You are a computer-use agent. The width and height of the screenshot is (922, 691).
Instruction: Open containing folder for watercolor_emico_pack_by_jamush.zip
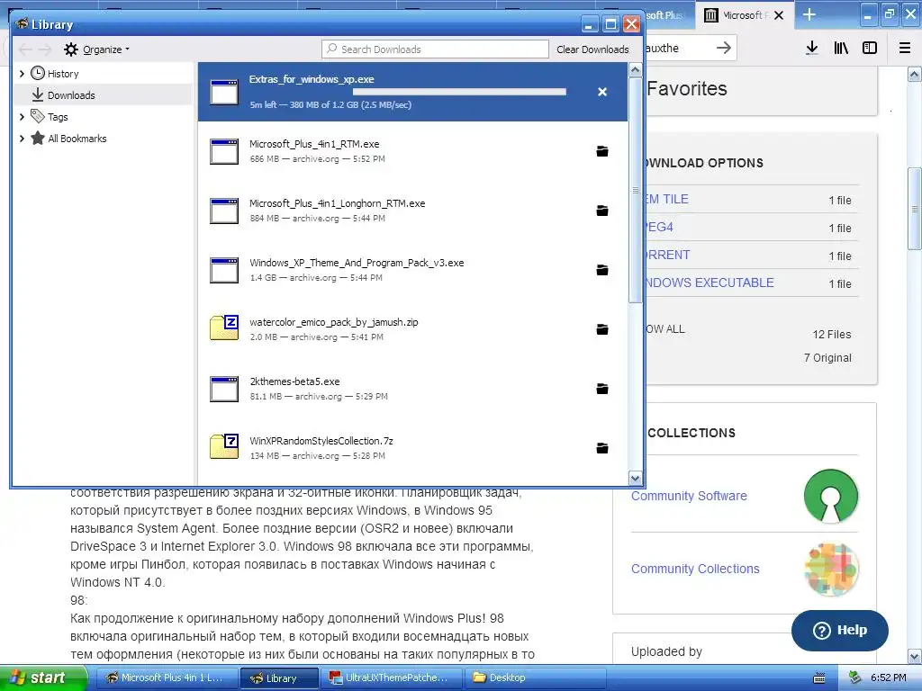[602, 329]
